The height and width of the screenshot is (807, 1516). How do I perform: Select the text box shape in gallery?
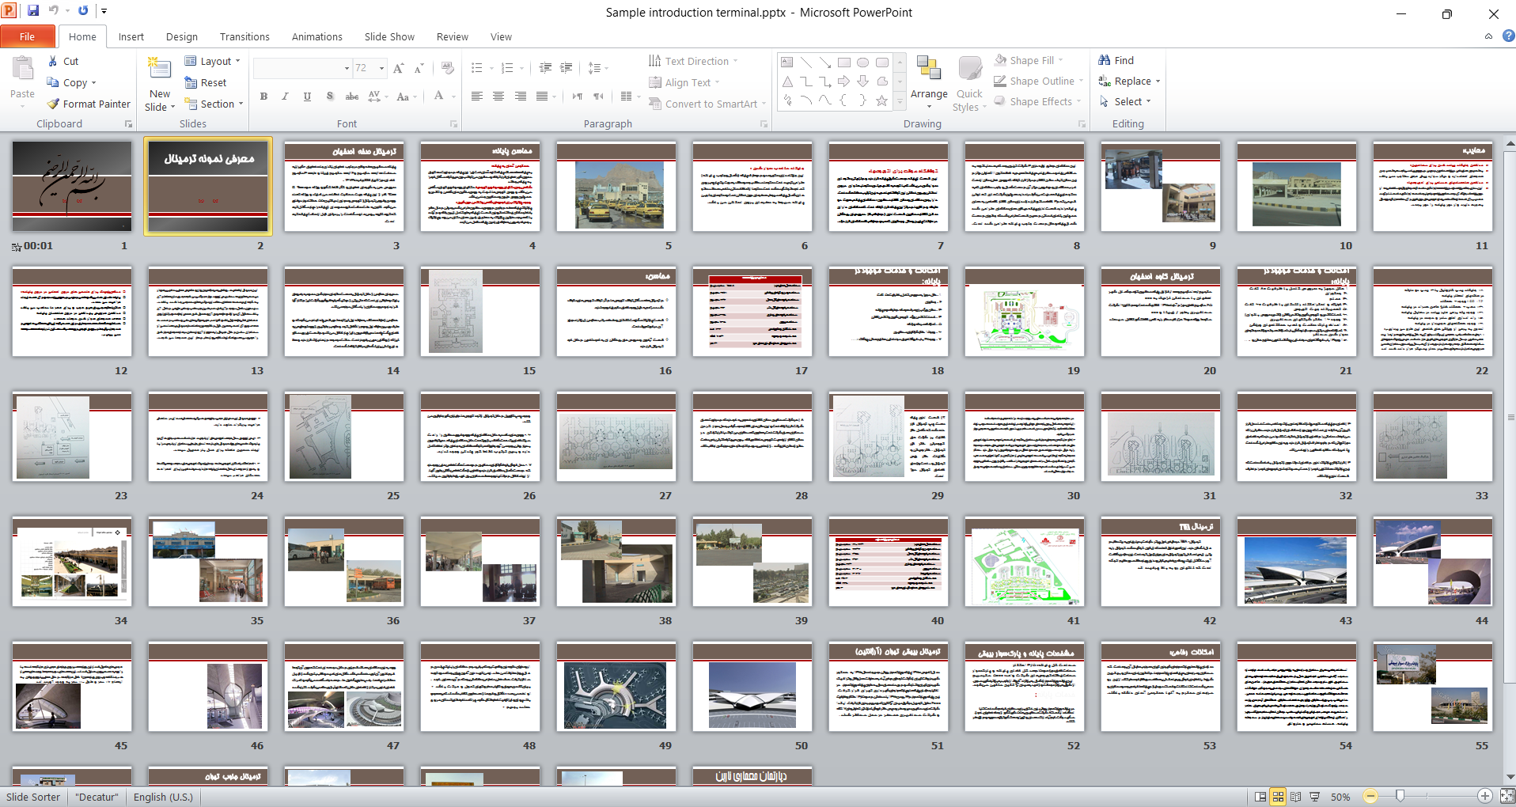click(x=787, y=63)
